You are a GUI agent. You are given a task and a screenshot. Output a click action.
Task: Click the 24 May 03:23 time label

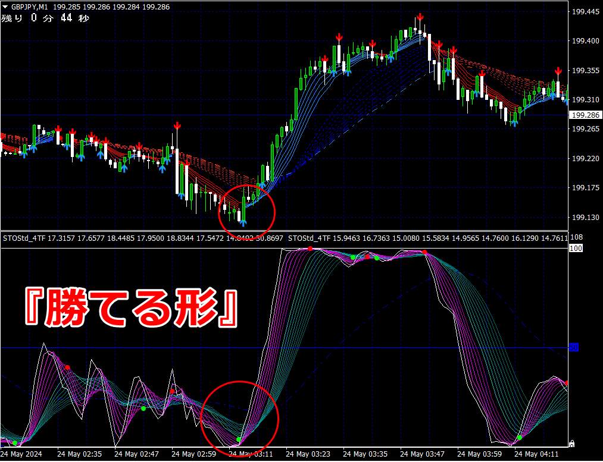[x=308, y=454]
